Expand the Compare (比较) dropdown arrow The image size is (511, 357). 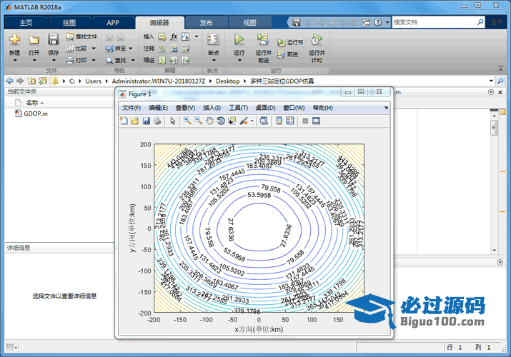[94, 49]
